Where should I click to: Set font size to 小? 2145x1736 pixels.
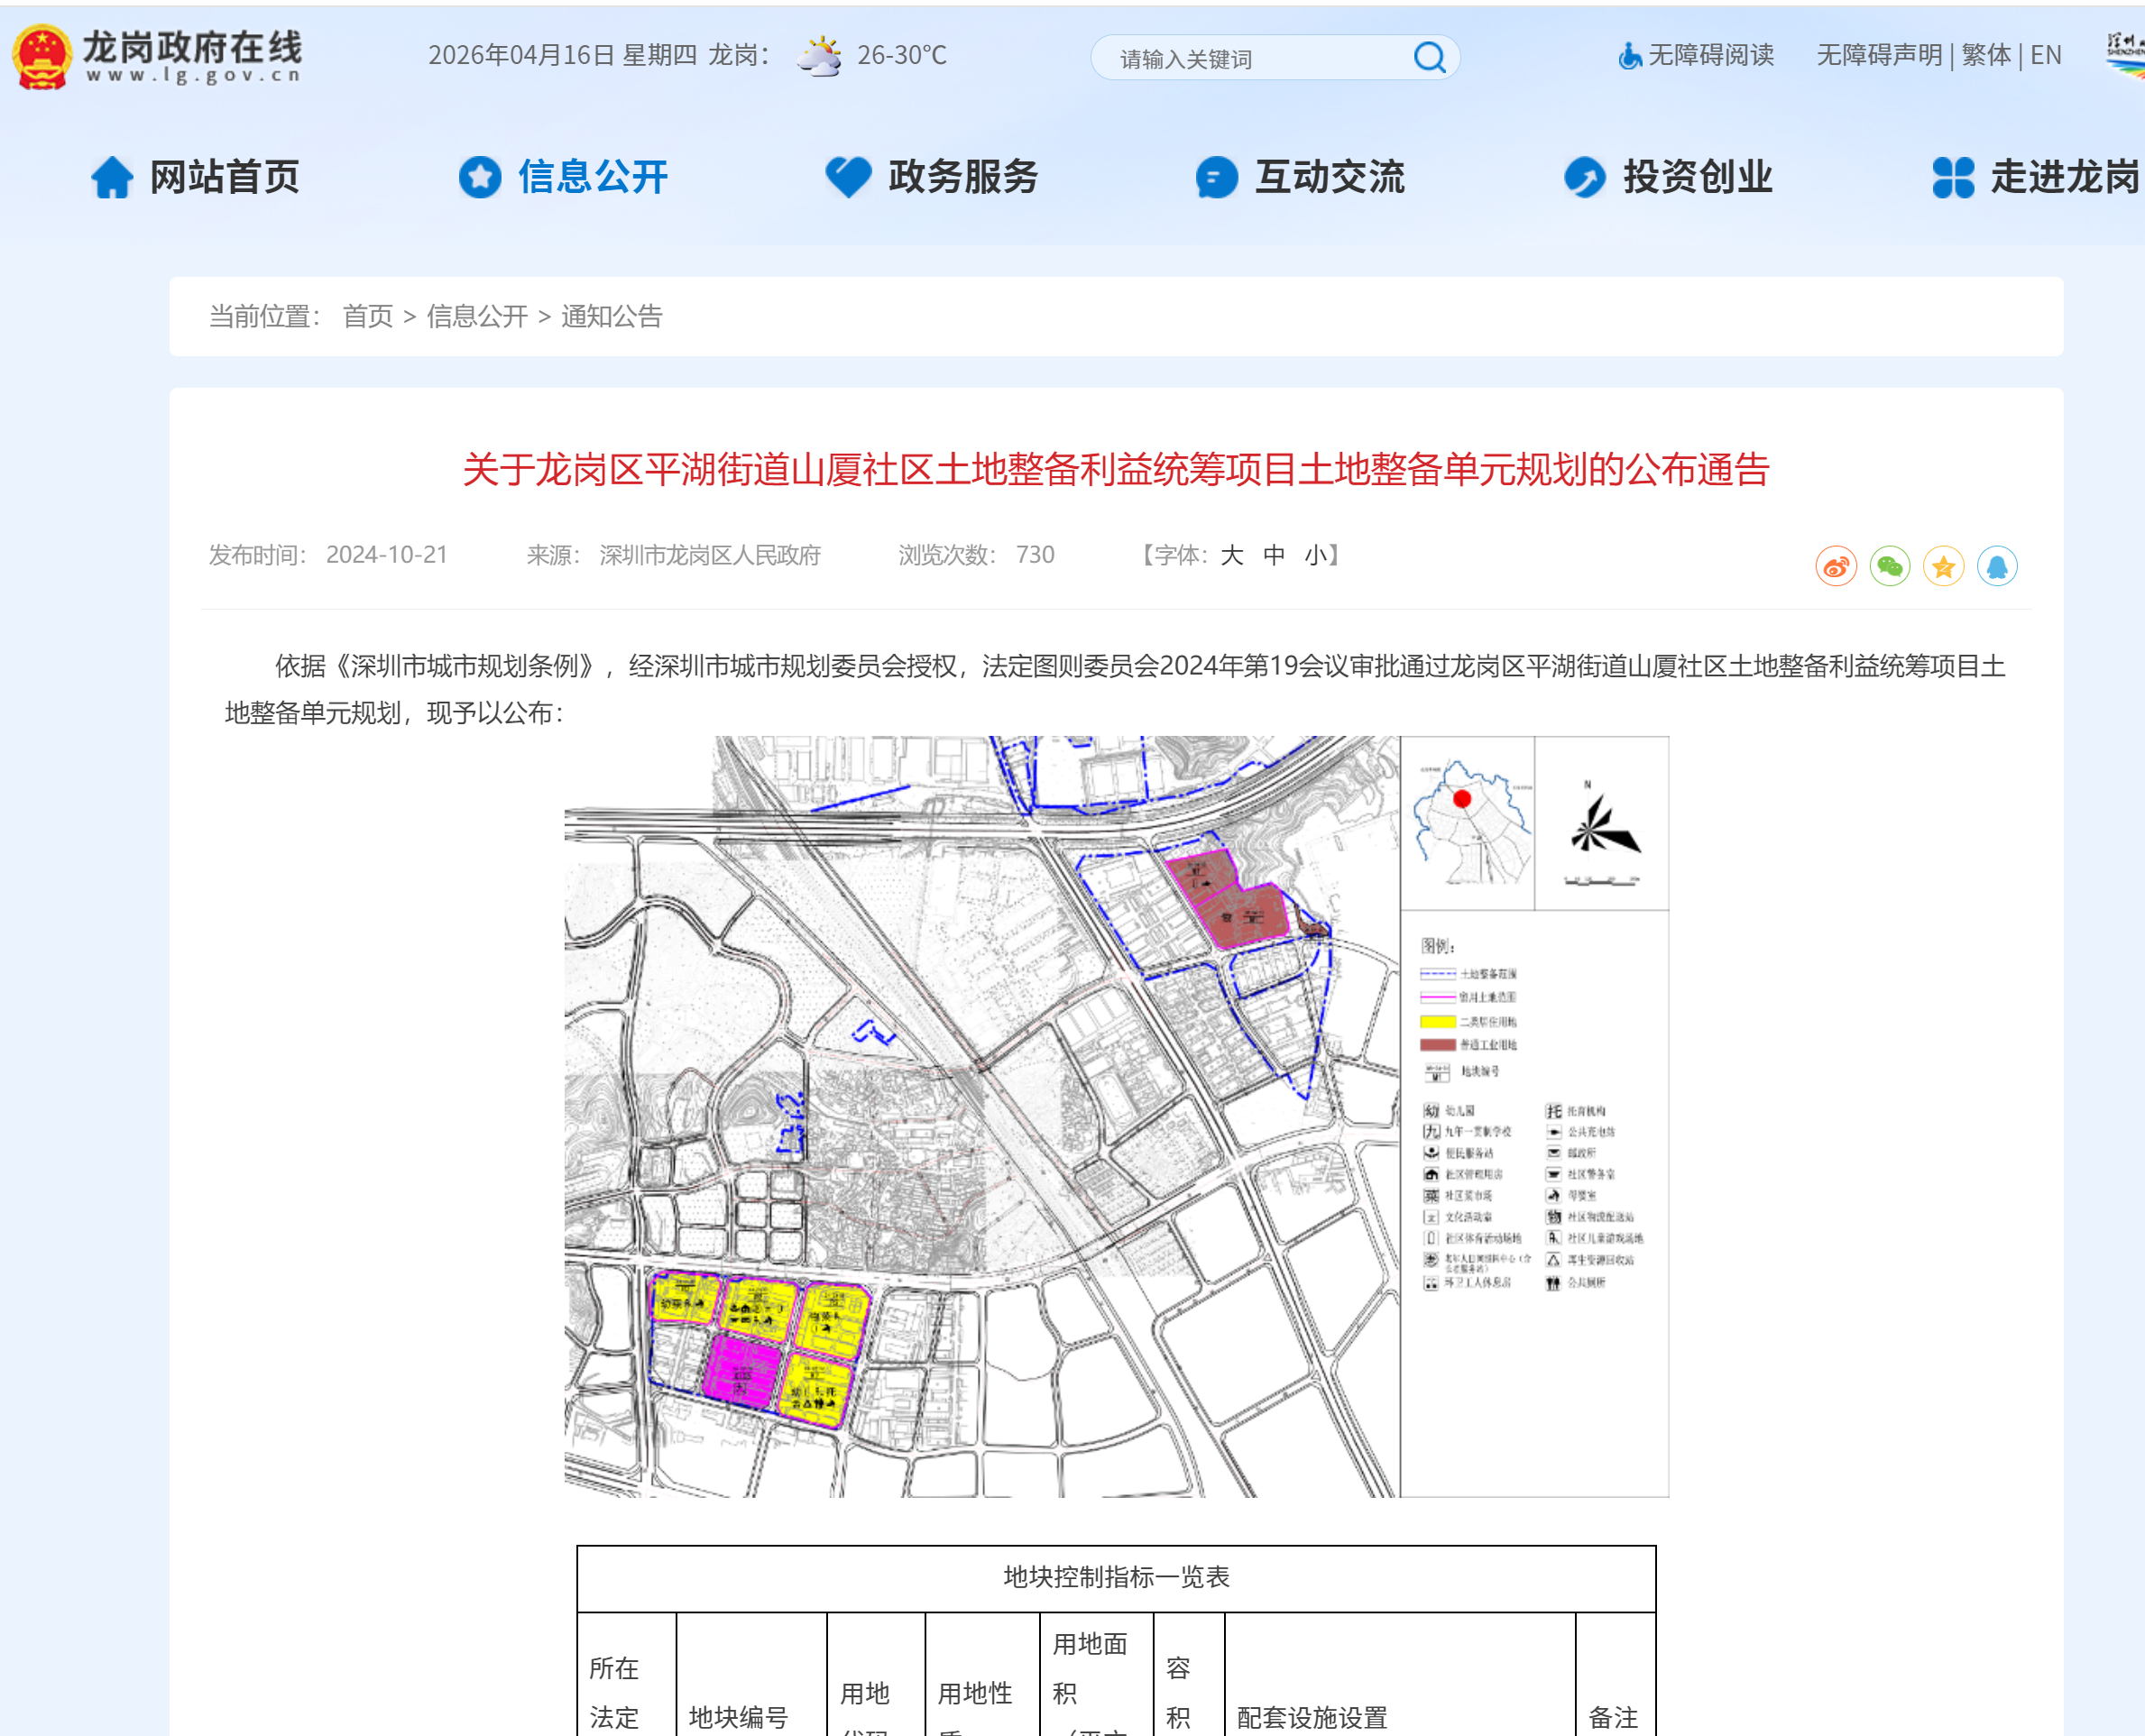(1315, 555)
